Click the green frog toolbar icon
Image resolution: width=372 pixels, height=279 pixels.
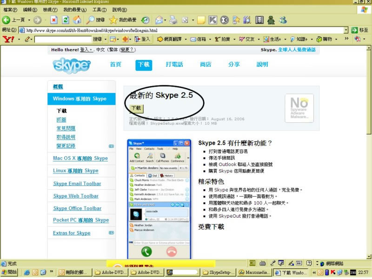tap(271, 20)
